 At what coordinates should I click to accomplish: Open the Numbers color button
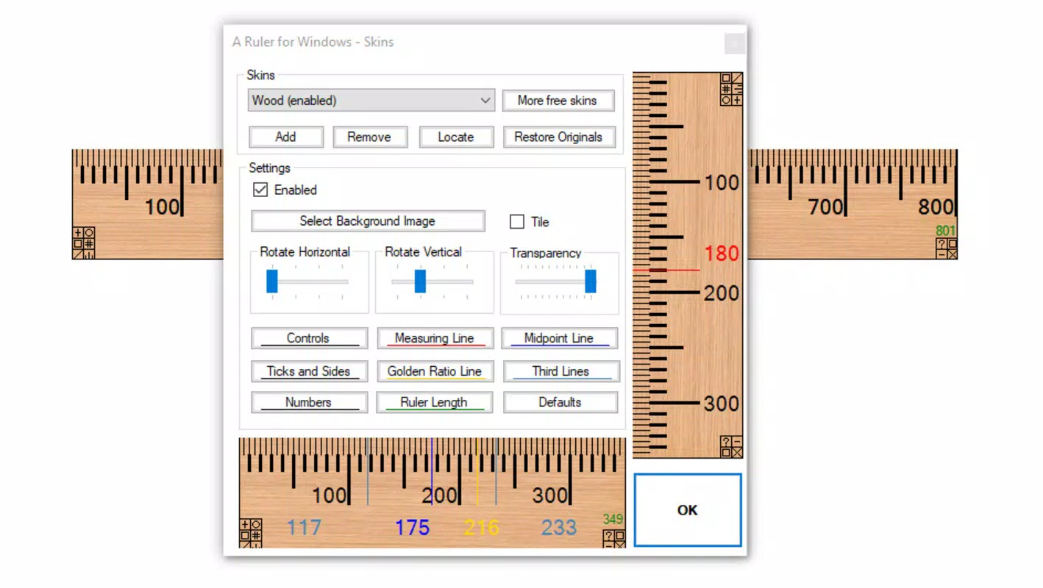pos(309,402)
